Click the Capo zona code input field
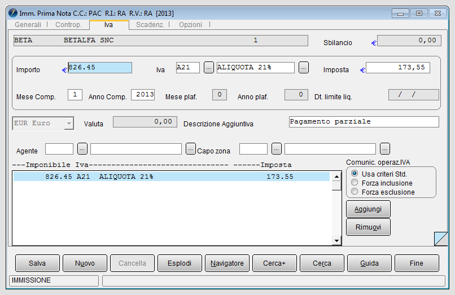Image resolution: width=455 pixels, height=295 pixels. pos(253,149)
